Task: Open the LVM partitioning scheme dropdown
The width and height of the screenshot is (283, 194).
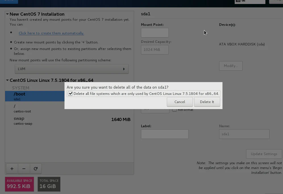Action: point(72,69)
